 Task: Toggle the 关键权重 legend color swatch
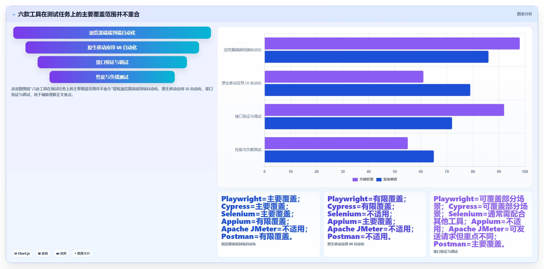coord(355,179)
